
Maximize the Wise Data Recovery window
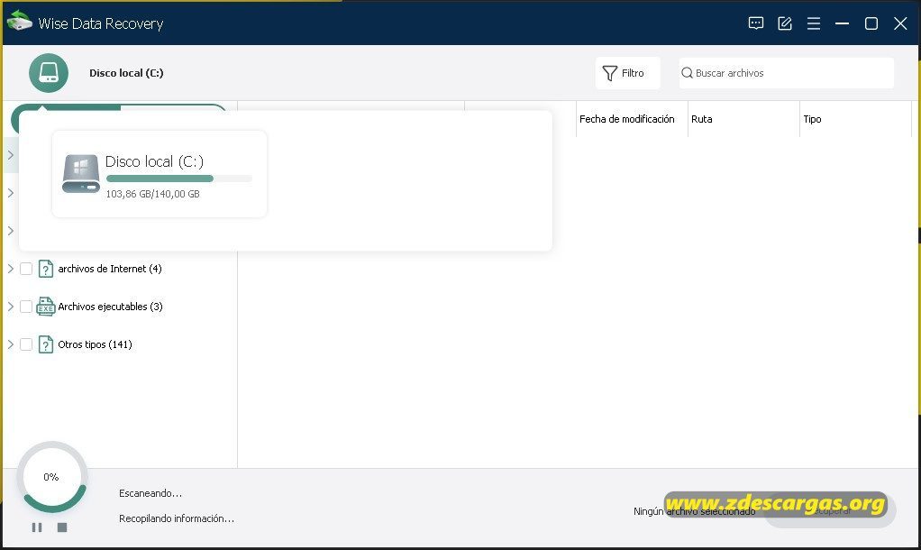coord(871,23)
